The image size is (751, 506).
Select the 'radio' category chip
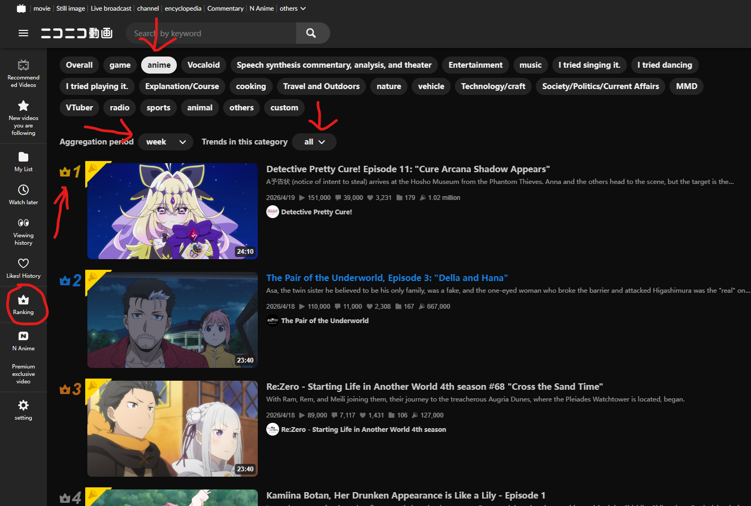[x=120, y=108]
